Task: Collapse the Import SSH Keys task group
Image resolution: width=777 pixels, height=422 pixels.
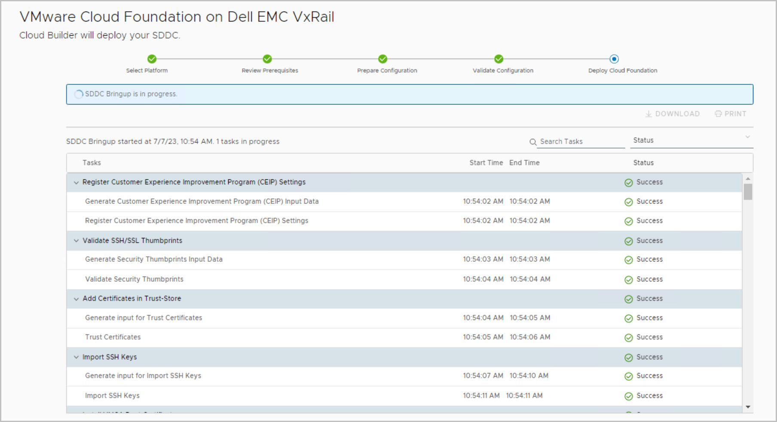Action: (76, 357)
